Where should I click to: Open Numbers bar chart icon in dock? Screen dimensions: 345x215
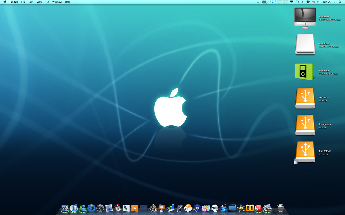click(x=170, y=208)
